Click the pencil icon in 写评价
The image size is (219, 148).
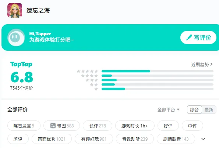click(189, 37)
